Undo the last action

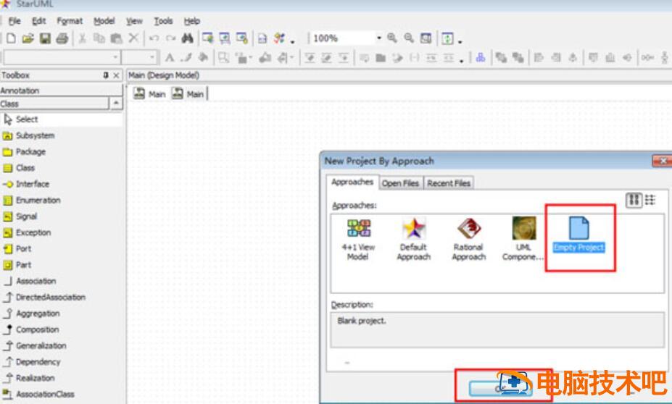[154, 38]
